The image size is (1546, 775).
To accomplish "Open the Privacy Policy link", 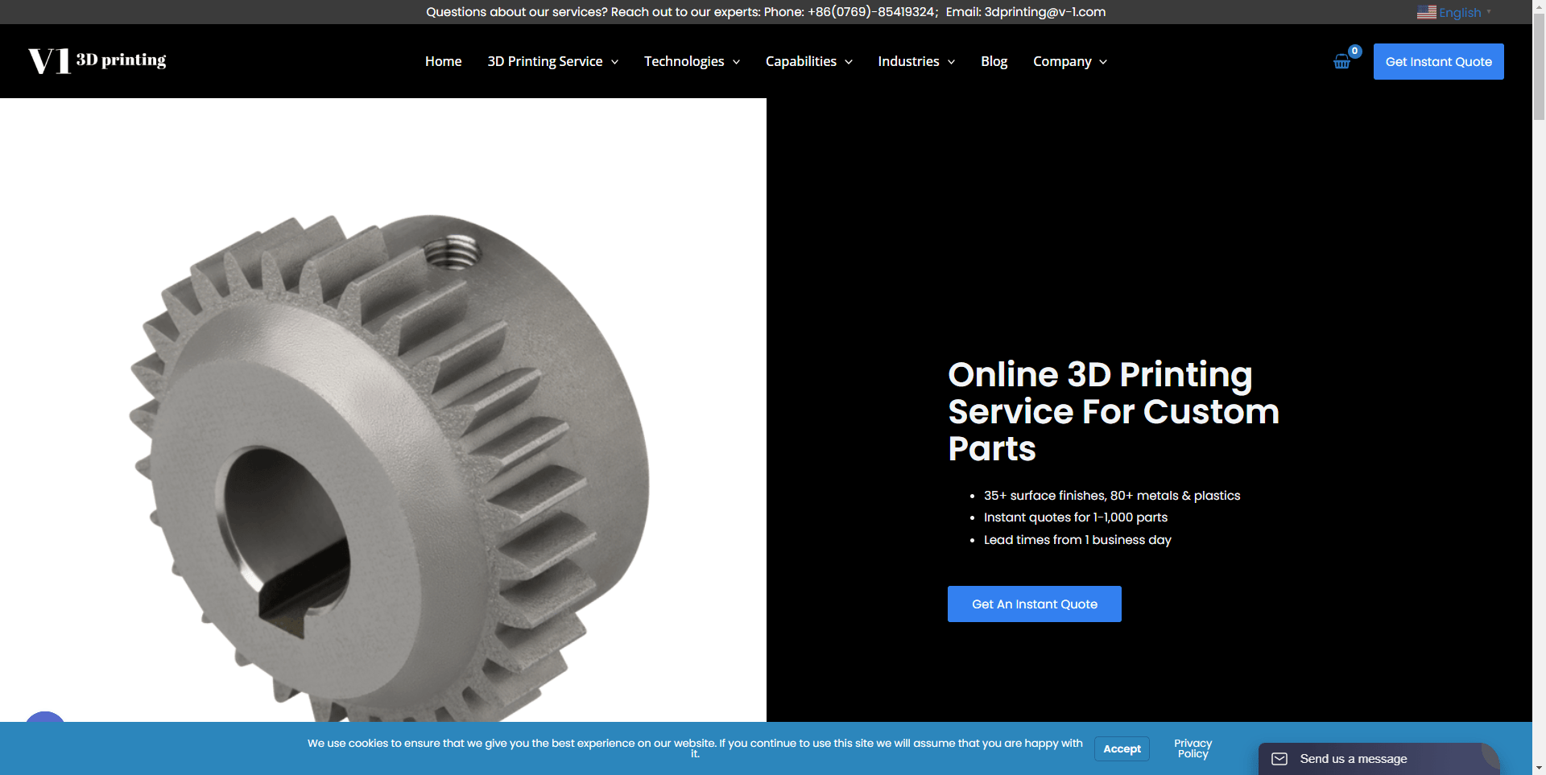I will [x=1193, y=748].
